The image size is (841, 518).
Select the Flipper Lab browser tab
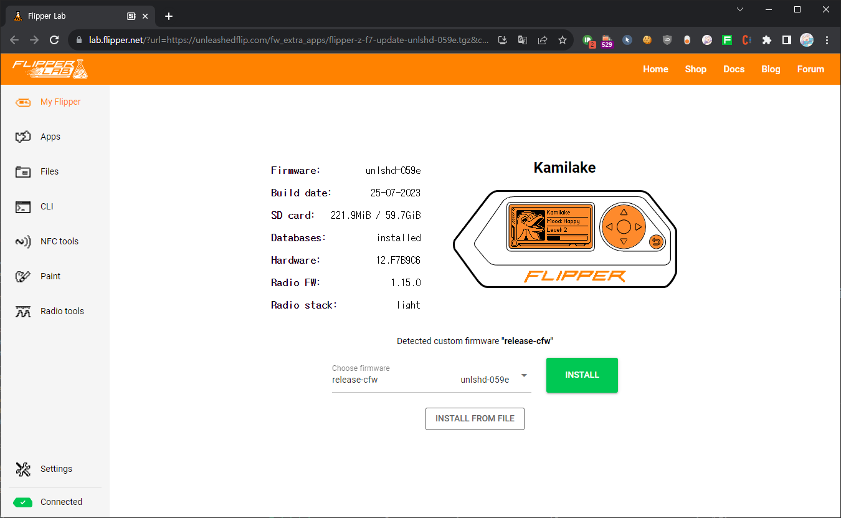pyautogui.click(x=81, y=16)
